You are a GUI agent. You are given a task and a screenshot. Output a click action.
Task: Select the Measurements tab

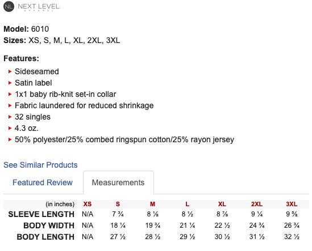(x=118, y=182)
